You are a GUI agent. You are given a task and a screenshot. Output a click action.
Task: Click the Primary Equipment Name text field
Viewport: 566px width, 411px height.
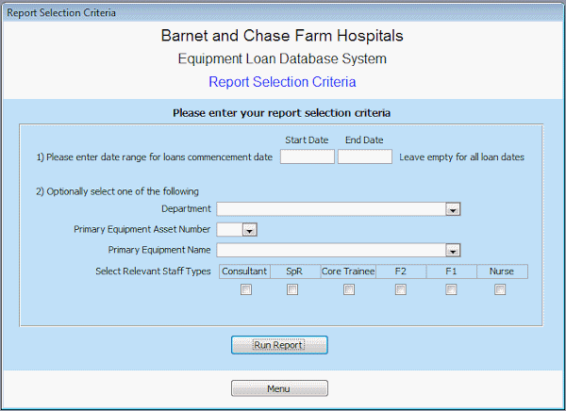coord(331,250)
